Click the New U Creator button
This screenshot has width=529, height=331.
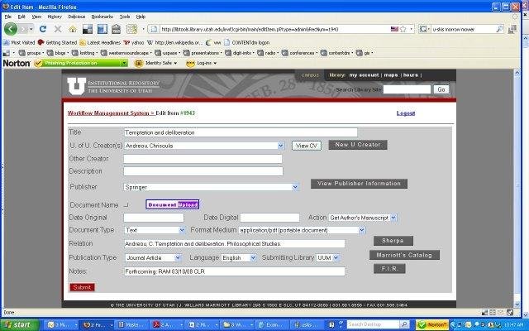[x=358, y=145]
